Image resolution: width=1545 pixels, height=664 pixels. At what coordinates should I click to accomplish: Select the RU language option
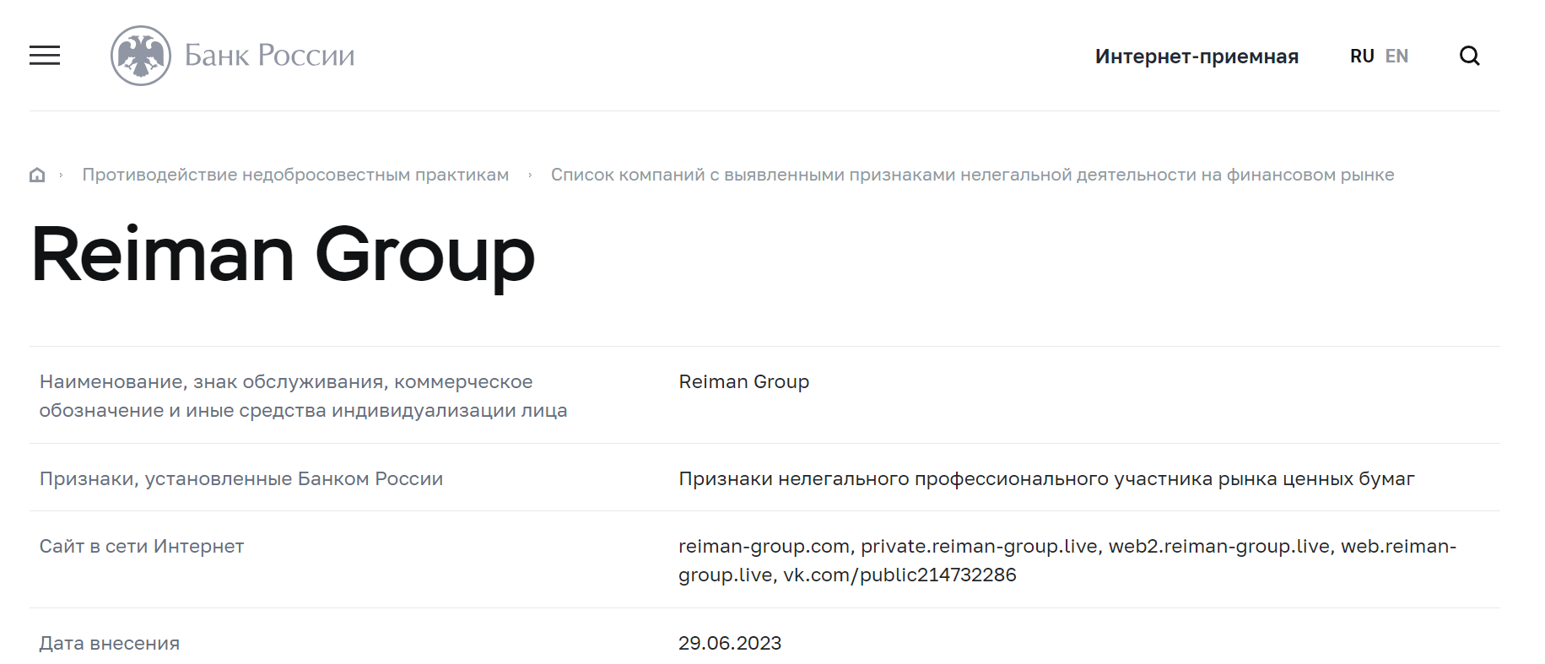click(x=1362, y=57)
